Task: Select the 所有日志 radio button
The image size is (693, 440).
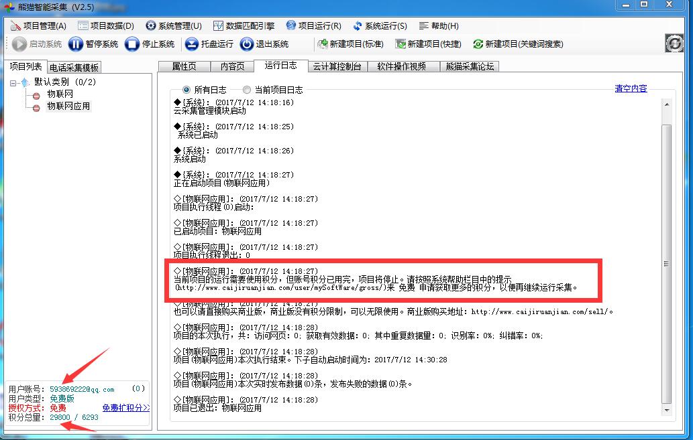Action: [186, 90]
